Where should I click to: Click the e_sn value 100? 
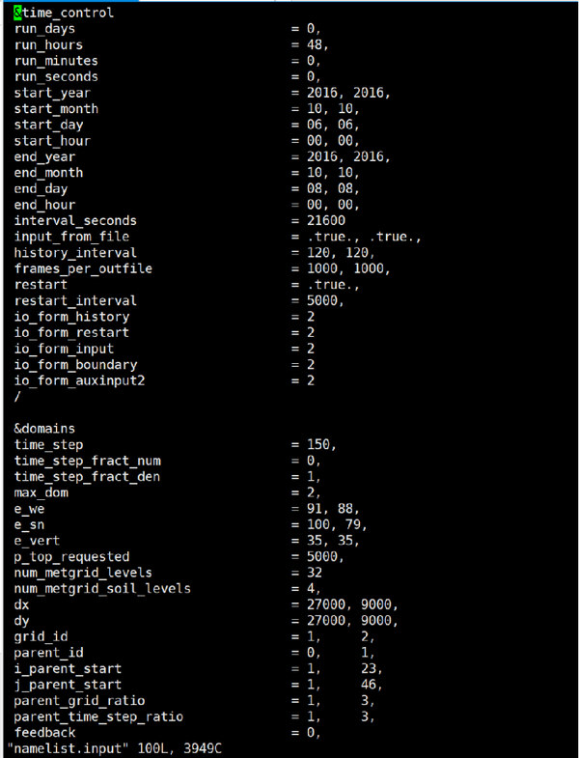[x=318, y=524]
